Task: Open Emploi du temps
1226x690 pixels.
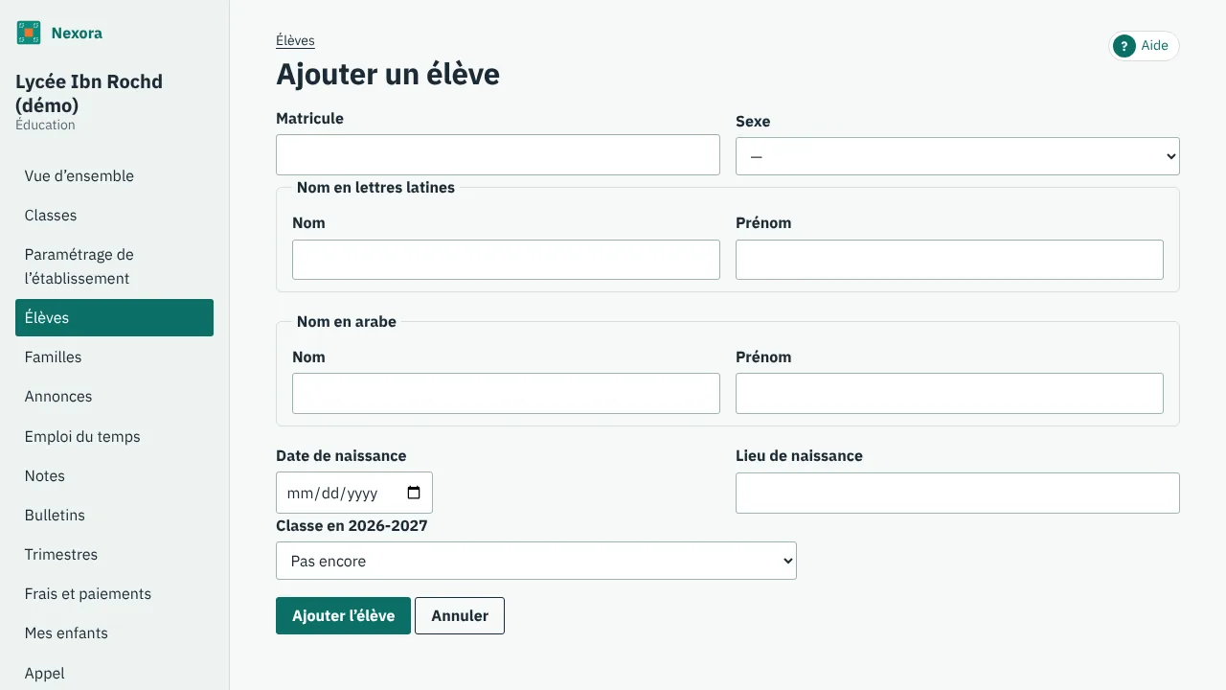Action: pos(114,437)
